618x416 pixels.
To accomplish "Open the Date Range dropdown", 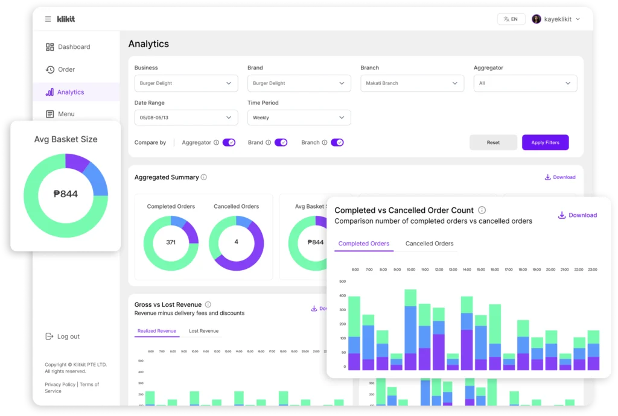I will (x=186, y=118).
